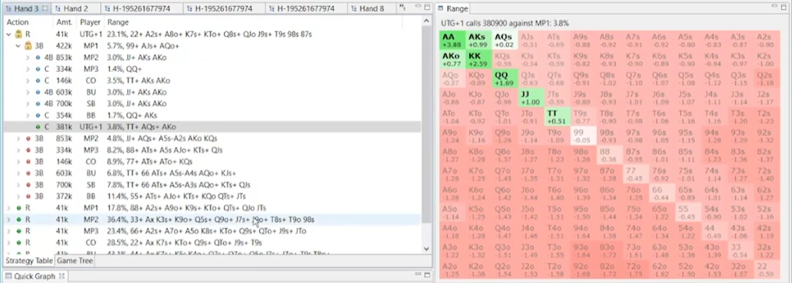Click the blue dot on the 4B 853k MP2 row
Screen dimensions: 792x283
coord(38,57)
